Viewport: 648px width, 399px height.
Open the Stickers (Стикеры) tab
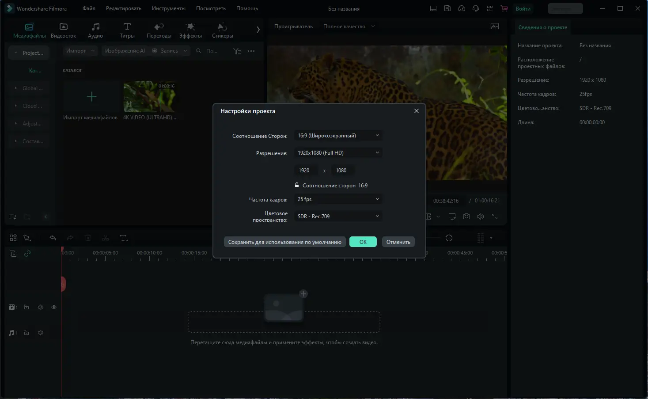(x=222, y=30)
